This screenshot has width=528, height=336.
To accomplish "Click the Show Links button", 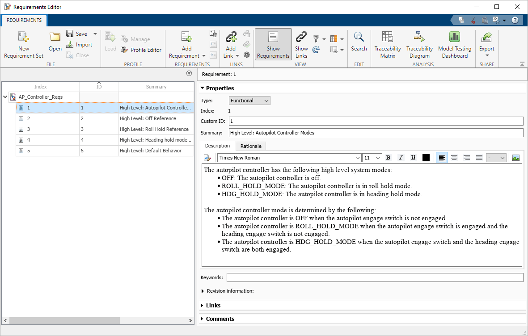I will pos(301,45).
